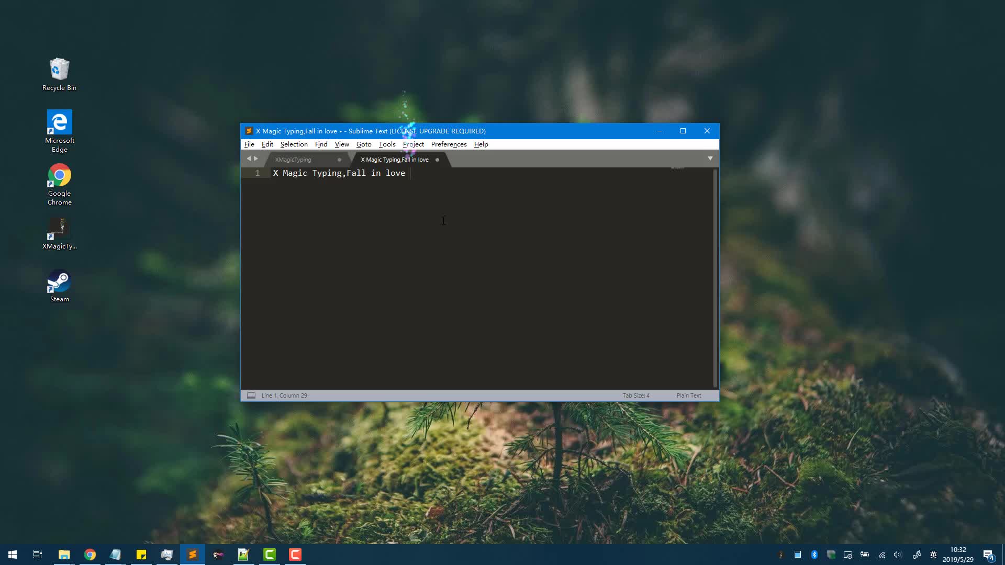Open the volume tray control
This screenshot has height=565, width=1005.
(898, 555)
